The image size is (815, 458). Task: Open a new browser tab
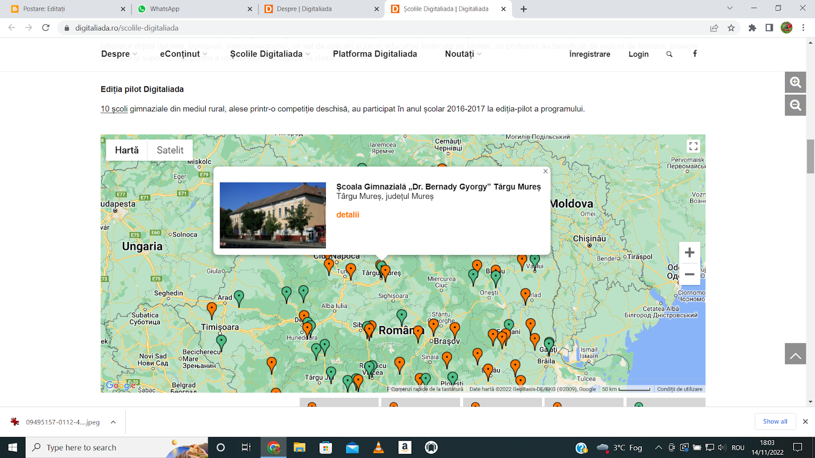(524, 9)
